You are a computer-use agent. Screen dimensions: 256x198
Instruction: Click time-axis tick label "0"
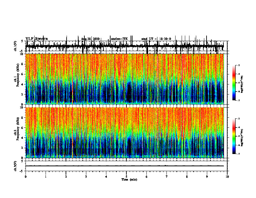tap(26, 177)
